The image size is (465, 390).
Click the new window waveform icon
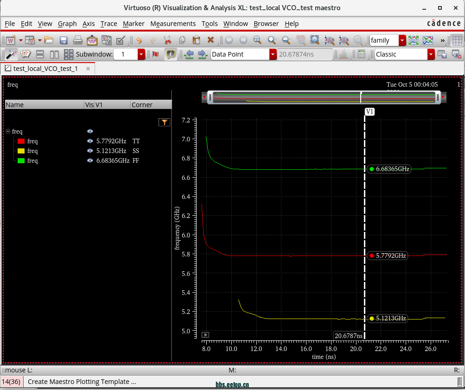[x=11, y=40]
